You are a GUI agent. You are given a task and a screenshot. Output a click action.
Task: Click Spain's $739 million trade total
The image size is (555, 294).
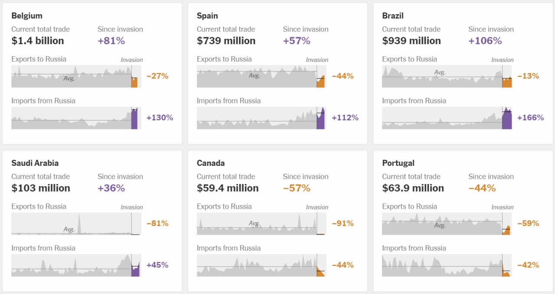click(x=226, y=41)
